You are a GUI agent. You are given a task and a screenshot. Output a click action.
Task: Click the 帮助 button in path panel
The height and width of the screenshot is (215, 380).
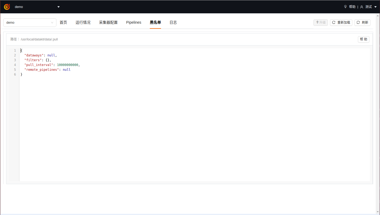coord(364,39)
